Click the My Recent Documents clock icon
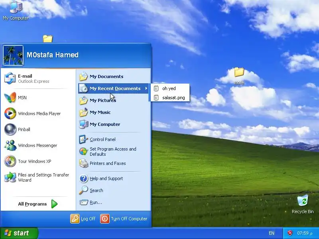The width and height of the screenshot is (319, 239). (83, 88)
